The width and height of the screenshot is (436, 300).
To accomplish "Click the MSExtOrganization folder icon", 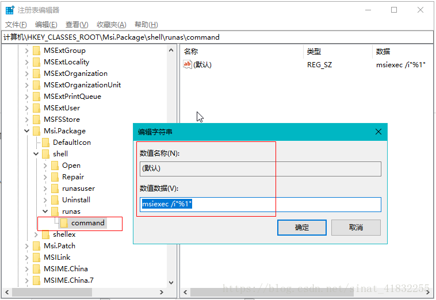I will tap(36, 74).
